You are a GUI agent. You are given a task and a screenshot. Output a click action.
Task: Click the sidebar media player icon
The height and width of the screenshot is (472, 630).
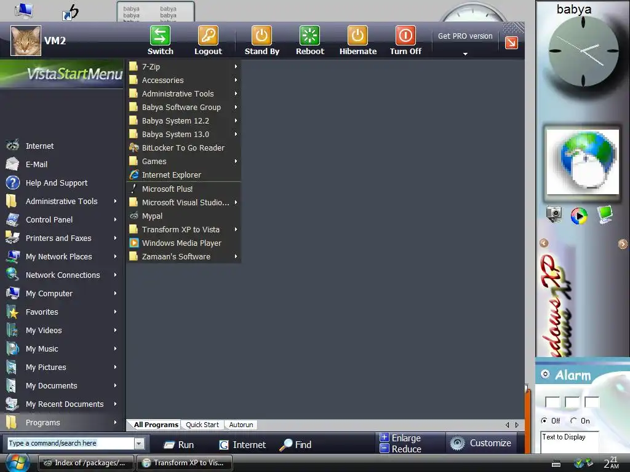579,216
